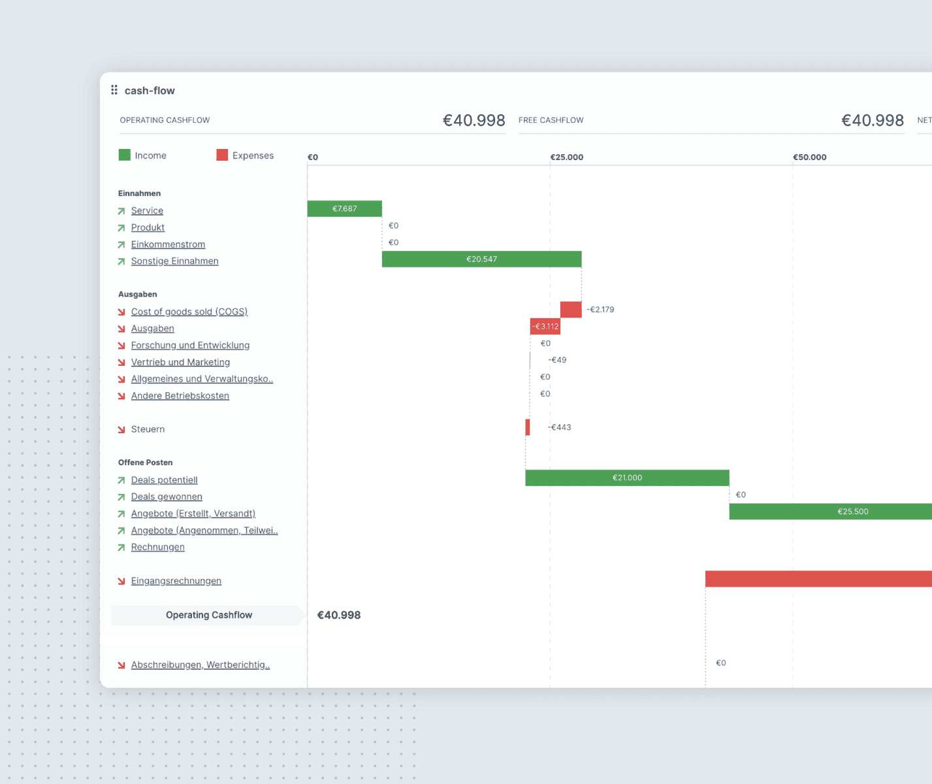Open Vertrieb und Marketing link
Viewport: 932px width, 784px height.
pyautogui.click(x=180, y=362)
